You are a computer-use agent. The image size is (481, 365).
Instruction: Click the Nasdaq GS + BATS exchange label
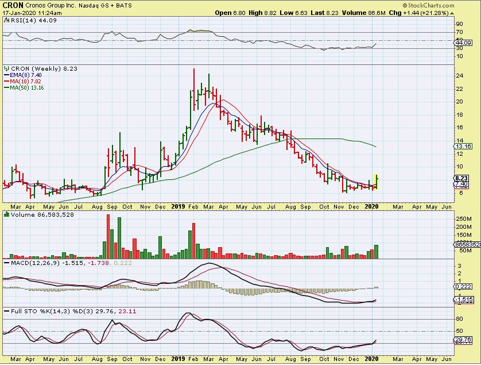[106, 6]
